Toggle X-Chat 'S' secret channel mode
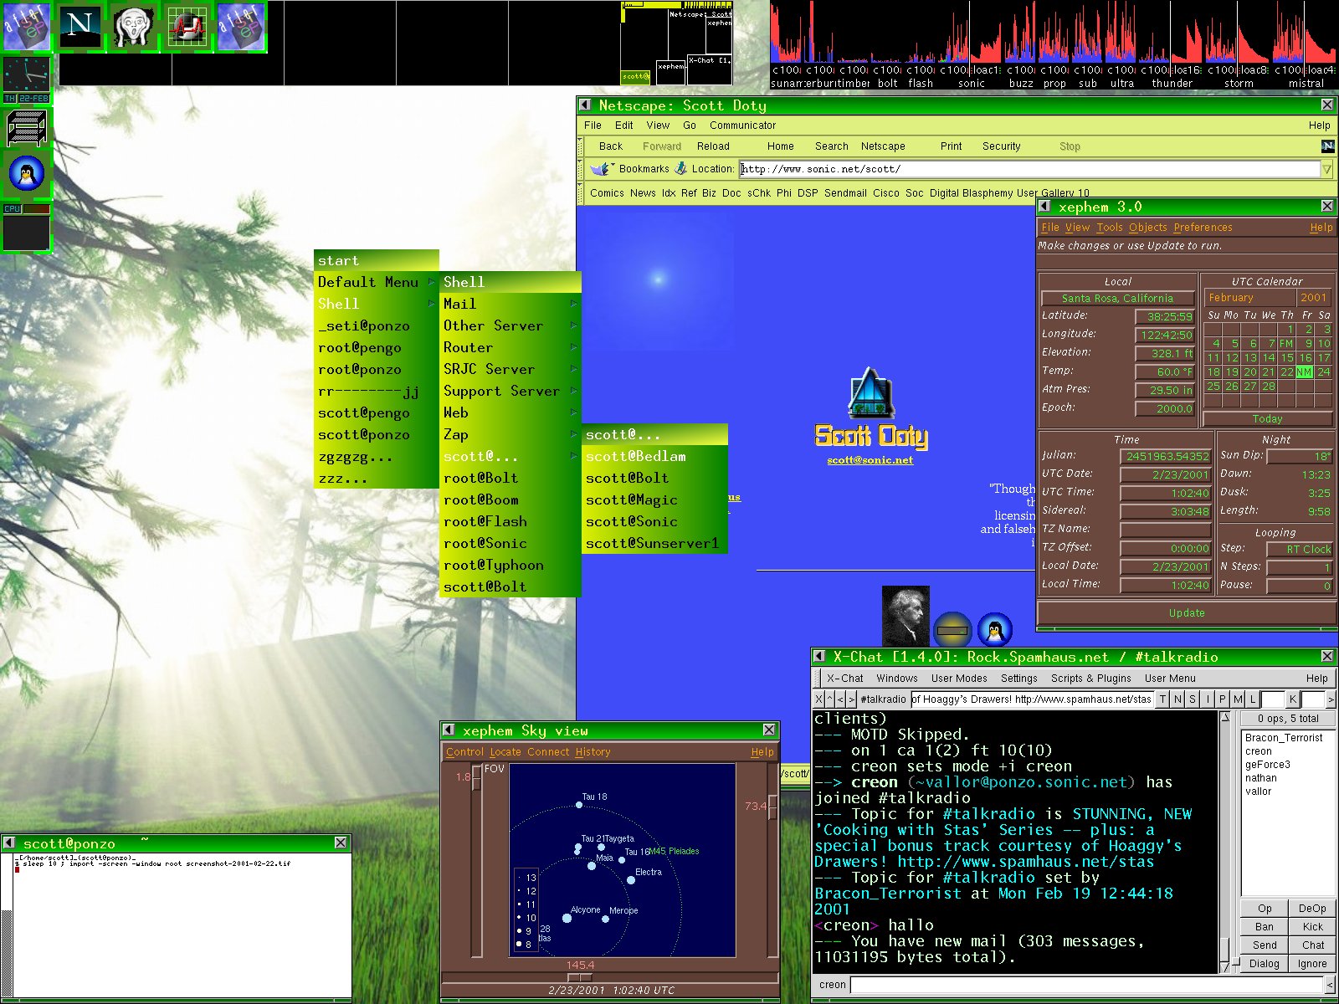Viewport: 1339px width, 1004px height. point(1193,699)
